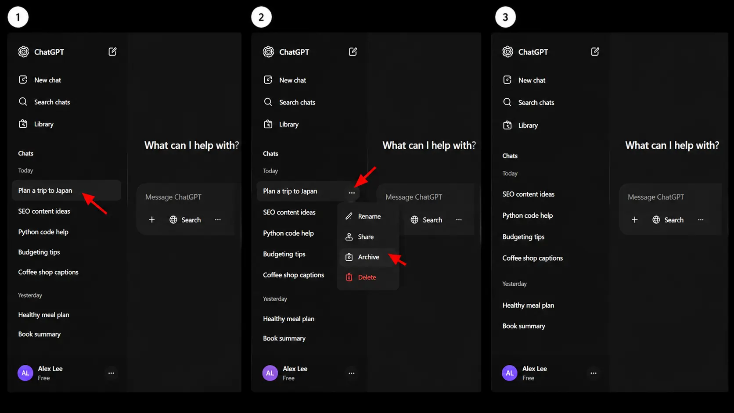Click the globe Search button in panel 1
Image resolution: width=734 pixels, height=413 pixels.
point(185,219)
